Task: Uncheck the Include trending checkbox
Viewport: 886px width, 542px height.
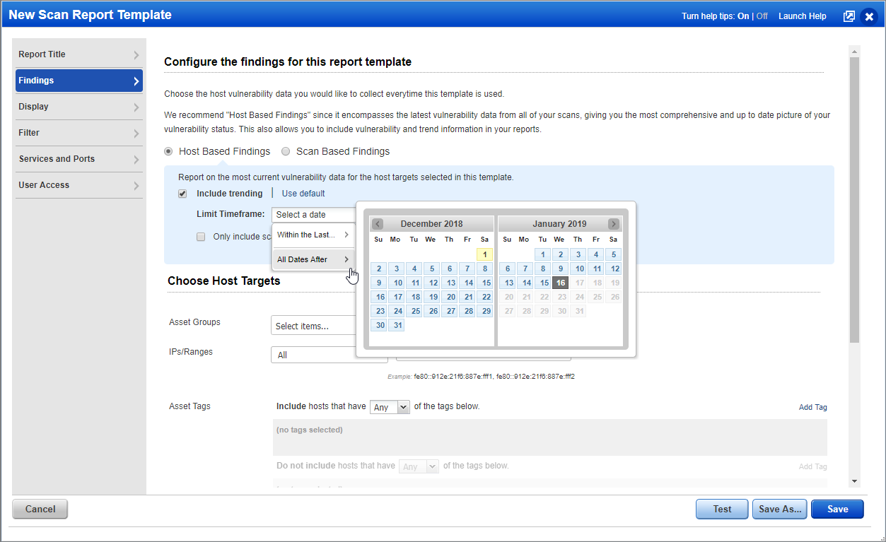Action: click(x=182, y=193)
